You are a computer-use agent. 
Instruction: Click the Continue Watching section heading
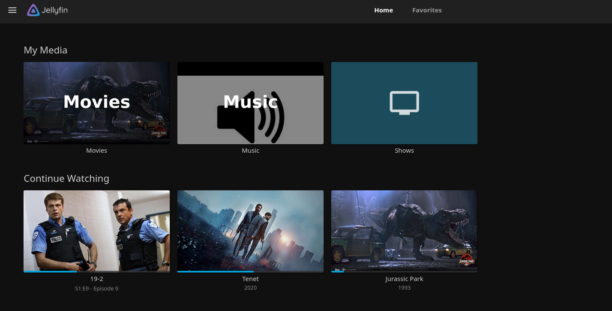click(66, 178)
